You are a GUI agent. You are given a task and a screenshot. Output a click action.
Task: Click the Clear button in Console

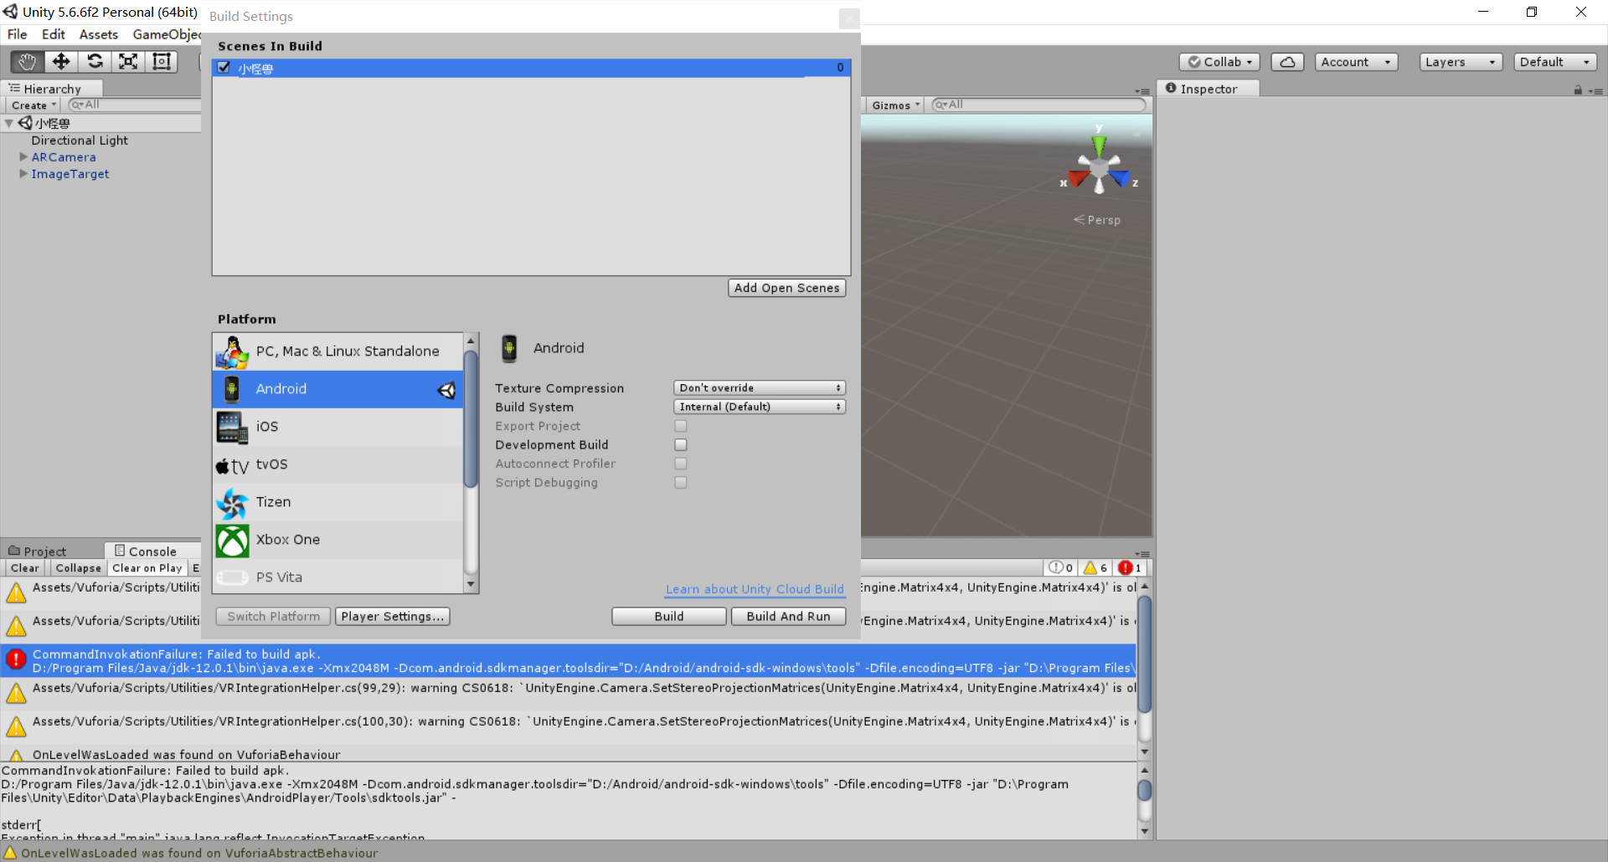coord(24,568)
